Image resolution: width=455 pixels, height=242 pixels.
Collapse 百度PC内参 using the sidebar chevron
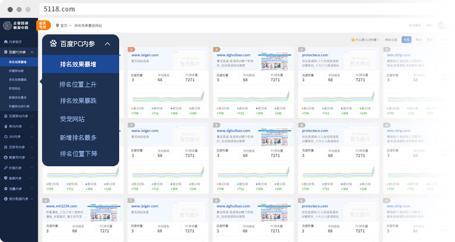point(32,52)
